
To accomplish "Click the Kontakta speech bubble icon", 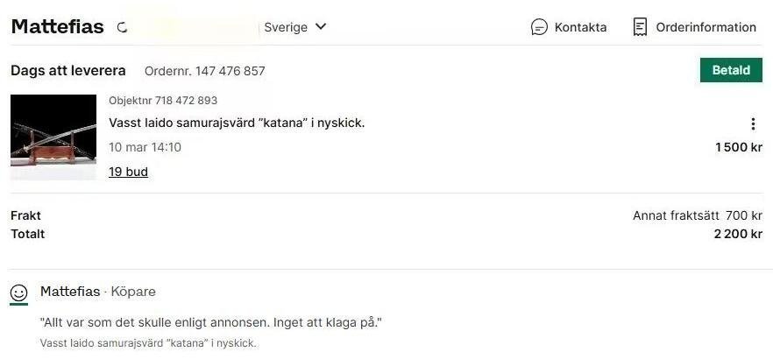I will click(539, 27).
